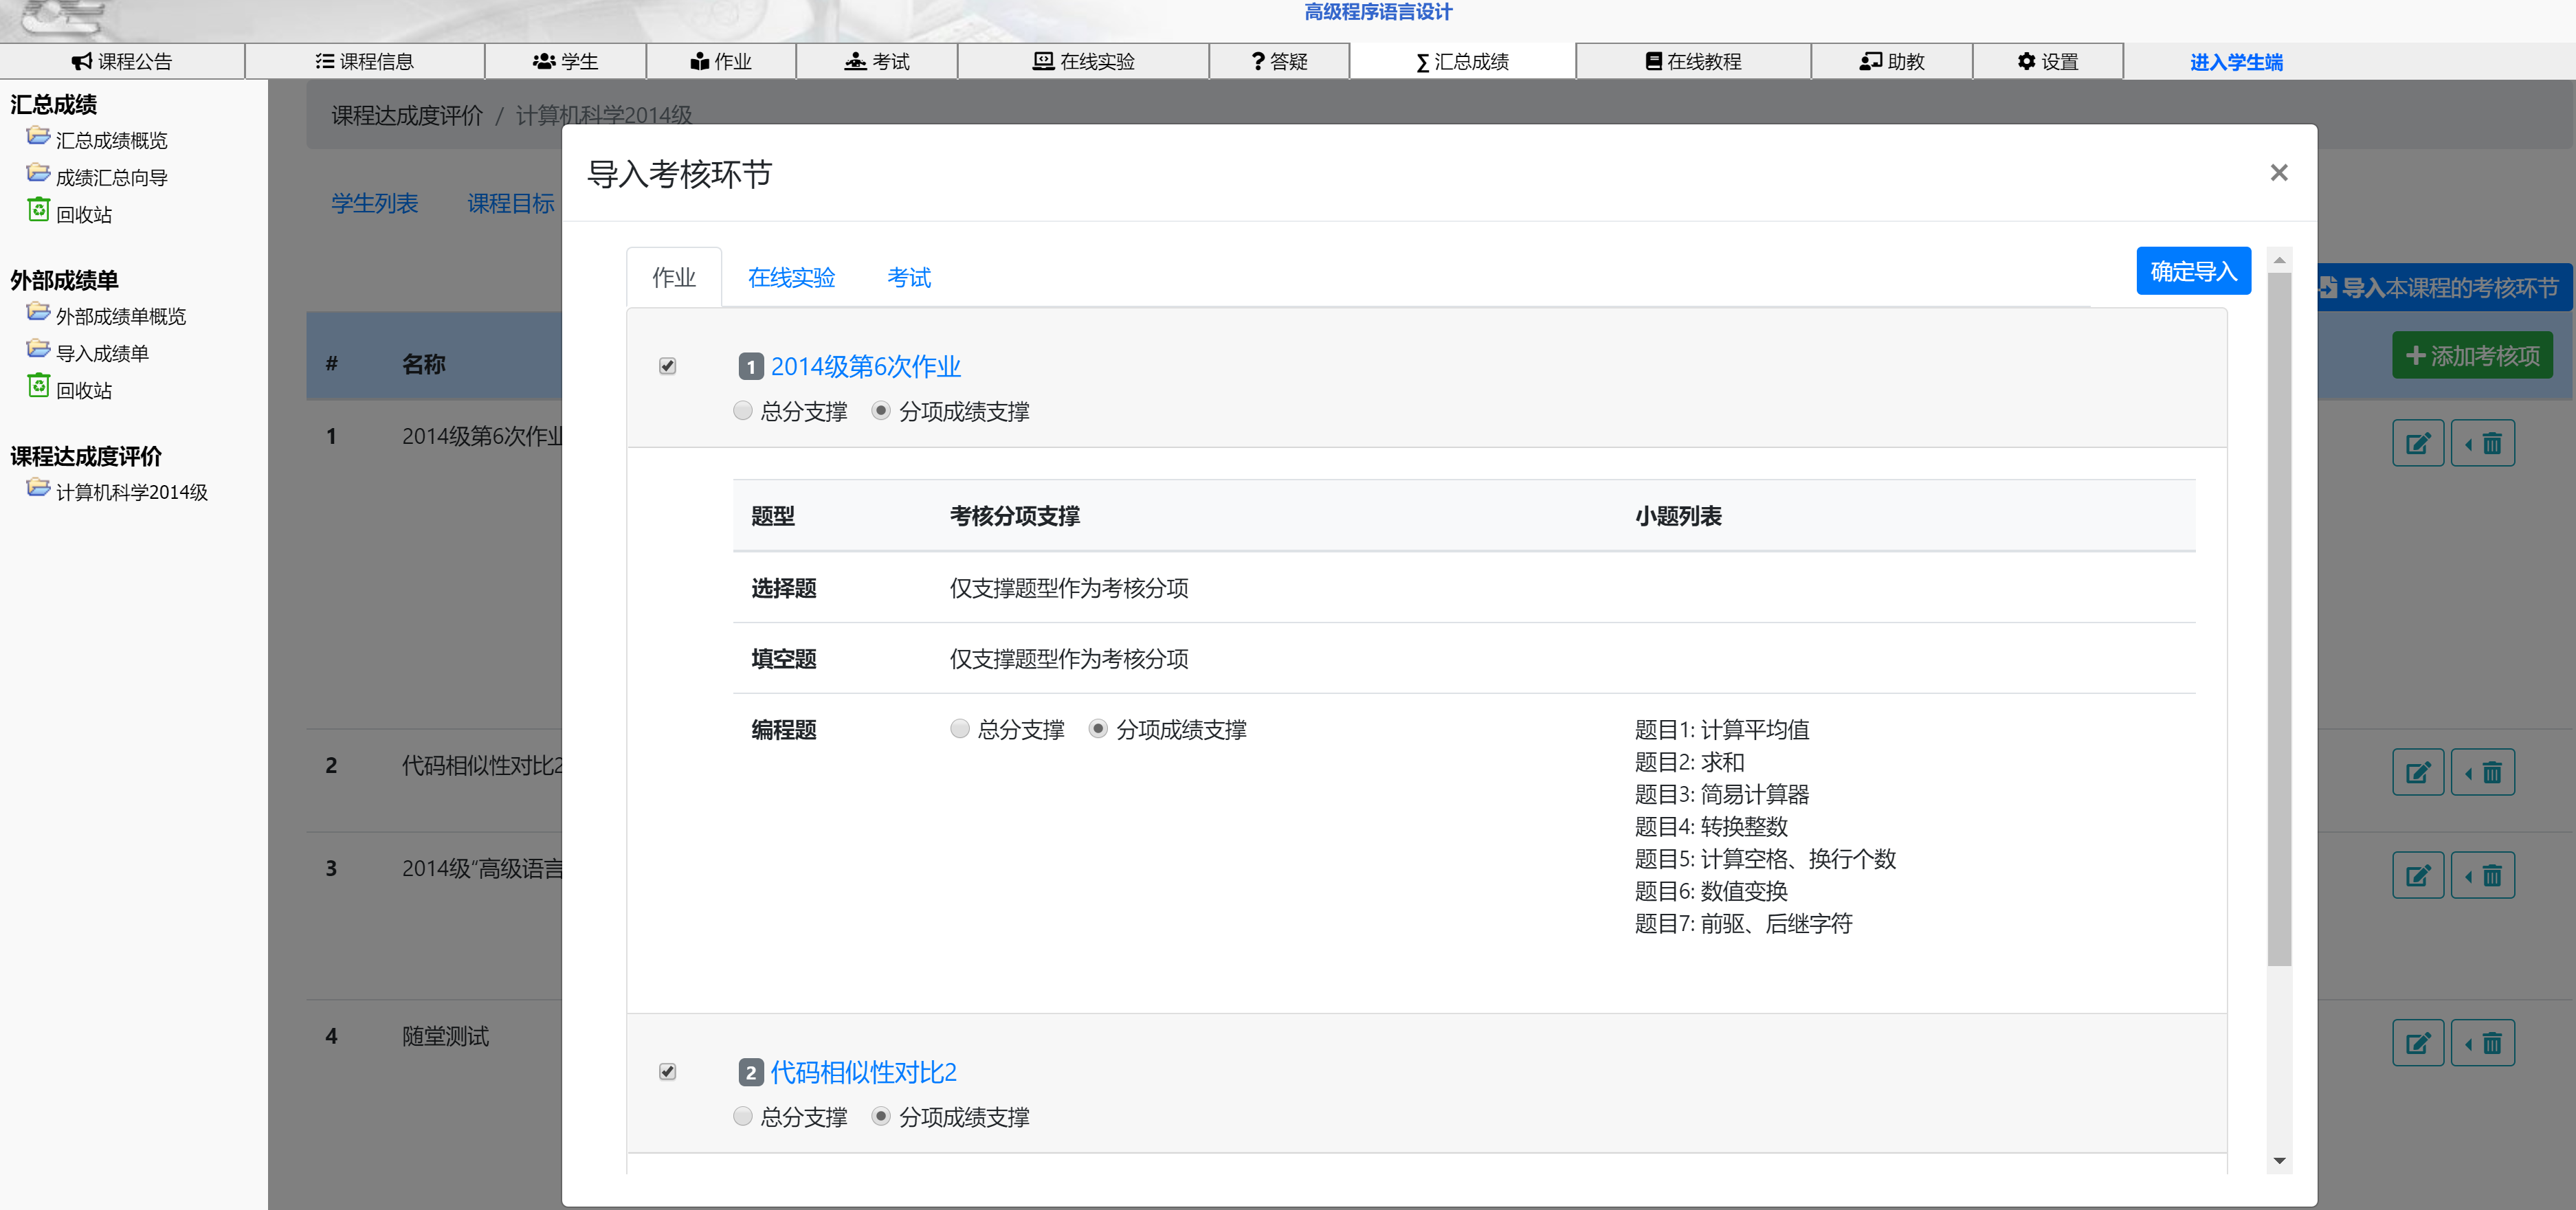Image resolution: width=2576 pixels, height=1210 pixels.
Task: Click the dialog scrollbar up arrow
Action: [2279, 260]
